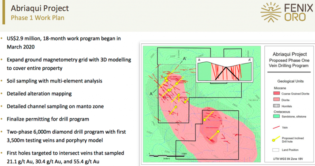The image size is (315, 166).
Task: Click the Geological Units legend heading
Action: point(290,81)
